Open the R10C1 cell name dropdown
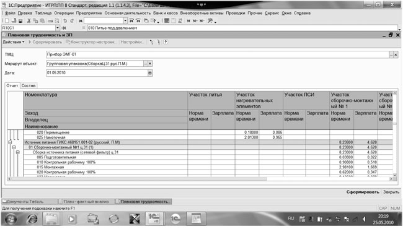 click(x=58, y=28)
